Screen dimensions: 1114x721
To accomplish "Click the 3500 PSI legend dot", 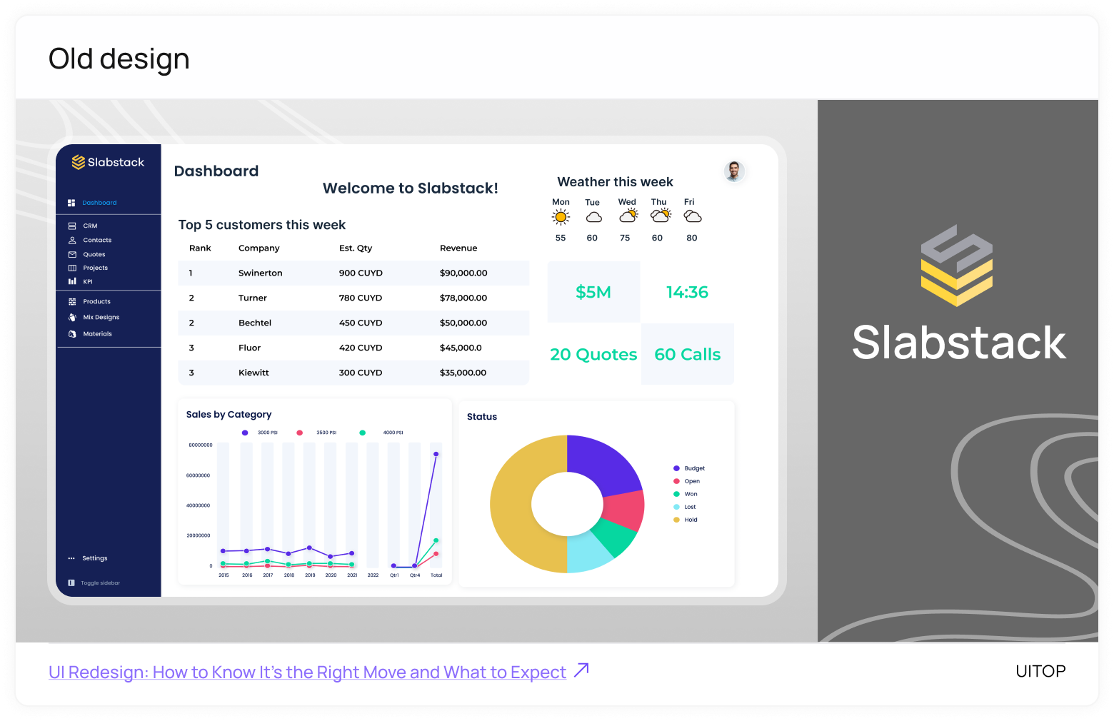I will [x=300, y=433].
